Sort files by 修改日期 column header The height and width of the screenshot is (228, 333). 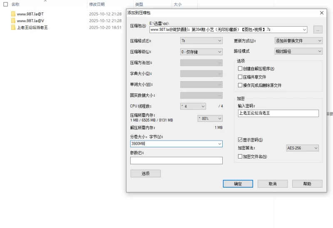tap(97, 4)
